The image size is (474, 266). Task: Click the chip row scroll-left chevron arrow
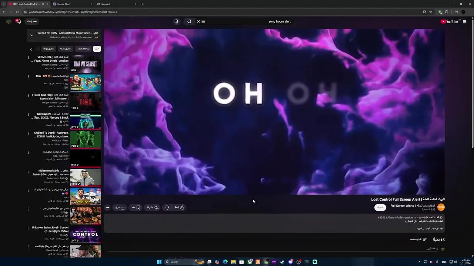(x=31, y=49)
